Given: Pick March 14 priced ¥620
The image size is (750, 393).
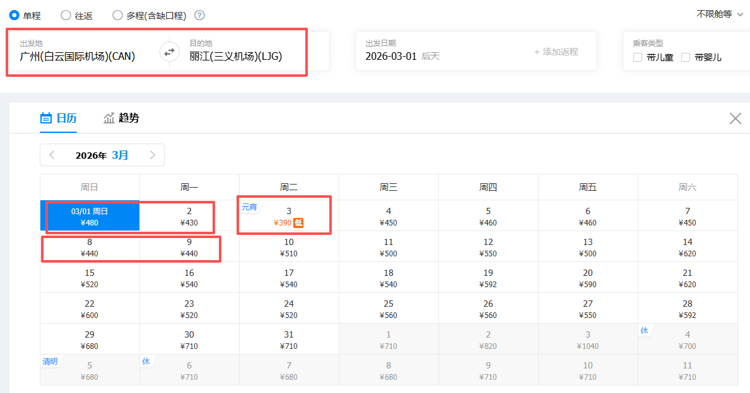Looking at the screenshot, I should click(x=687, y=247).
